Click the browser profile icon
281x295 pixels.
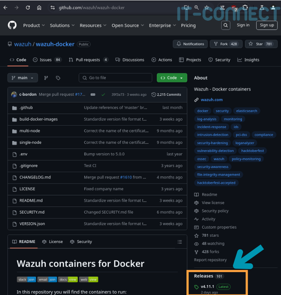click(x=273, y=8)
